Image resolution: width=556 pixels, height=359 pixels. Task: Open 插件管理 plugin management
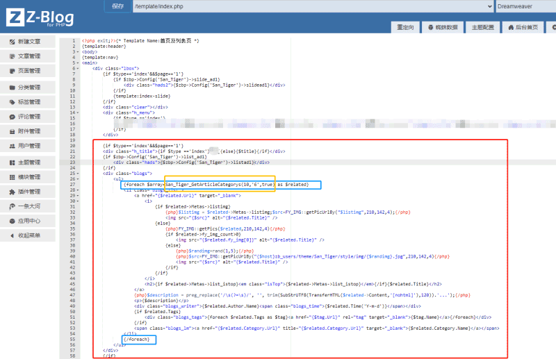coord(28,192)
